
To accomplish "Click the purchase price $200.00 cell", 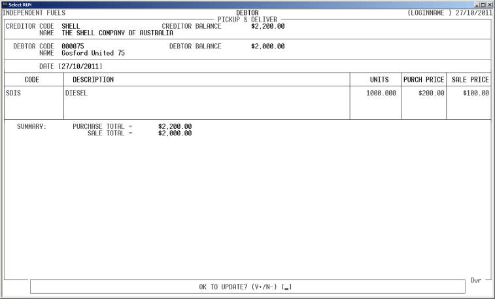I will coord(432,94).
